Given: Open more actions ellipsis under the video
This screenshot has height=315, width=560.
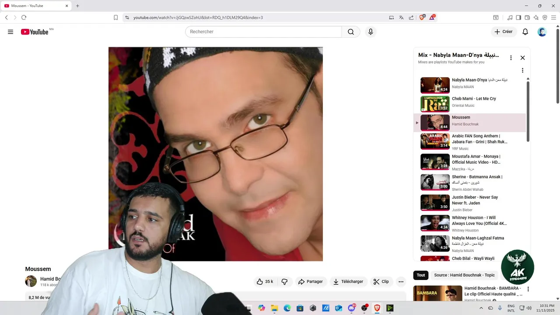Looking at the screenshot, I should tap(401, 282).
